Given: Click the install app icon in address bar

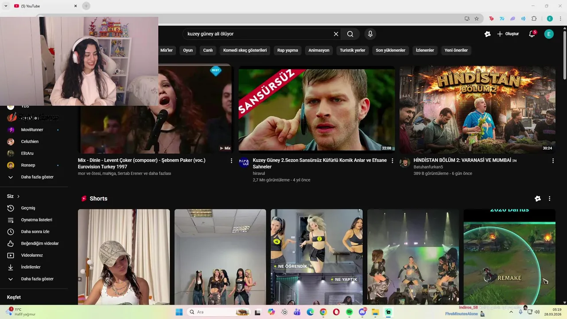Looking at the screenshot, I should 467,19.
